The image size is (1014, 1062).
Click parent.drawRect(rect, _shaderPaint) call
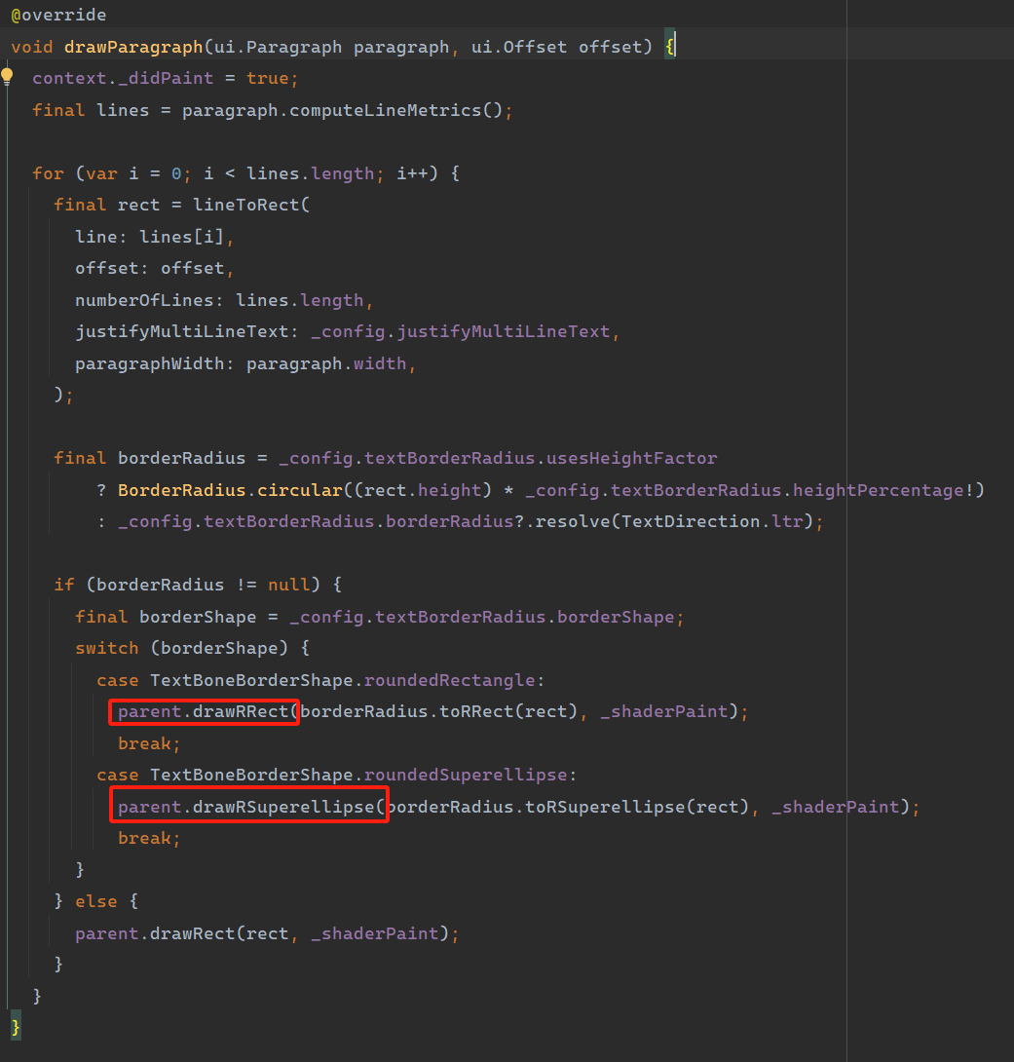pos(262,933)
